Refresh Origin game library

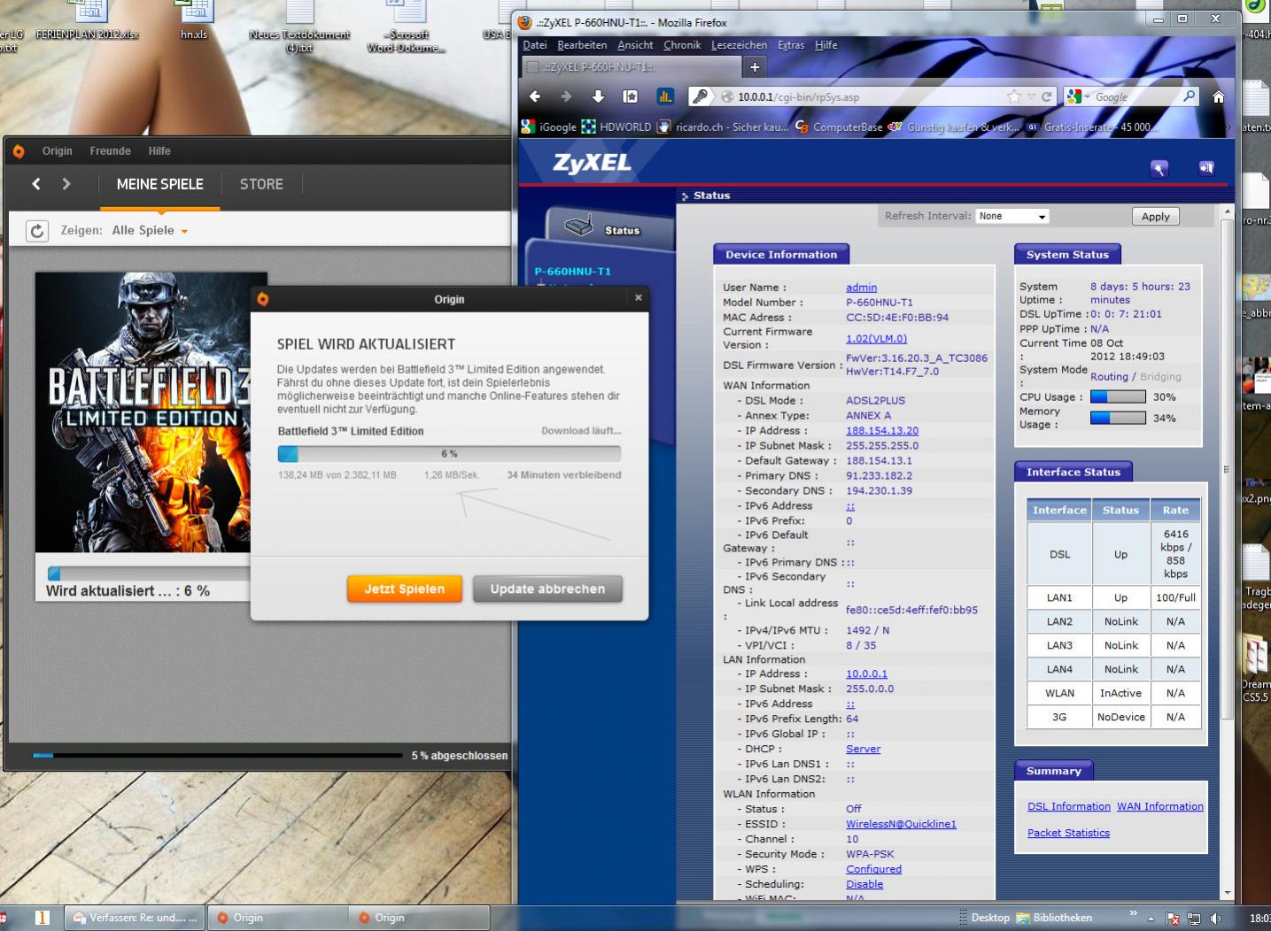coord(36,231)
